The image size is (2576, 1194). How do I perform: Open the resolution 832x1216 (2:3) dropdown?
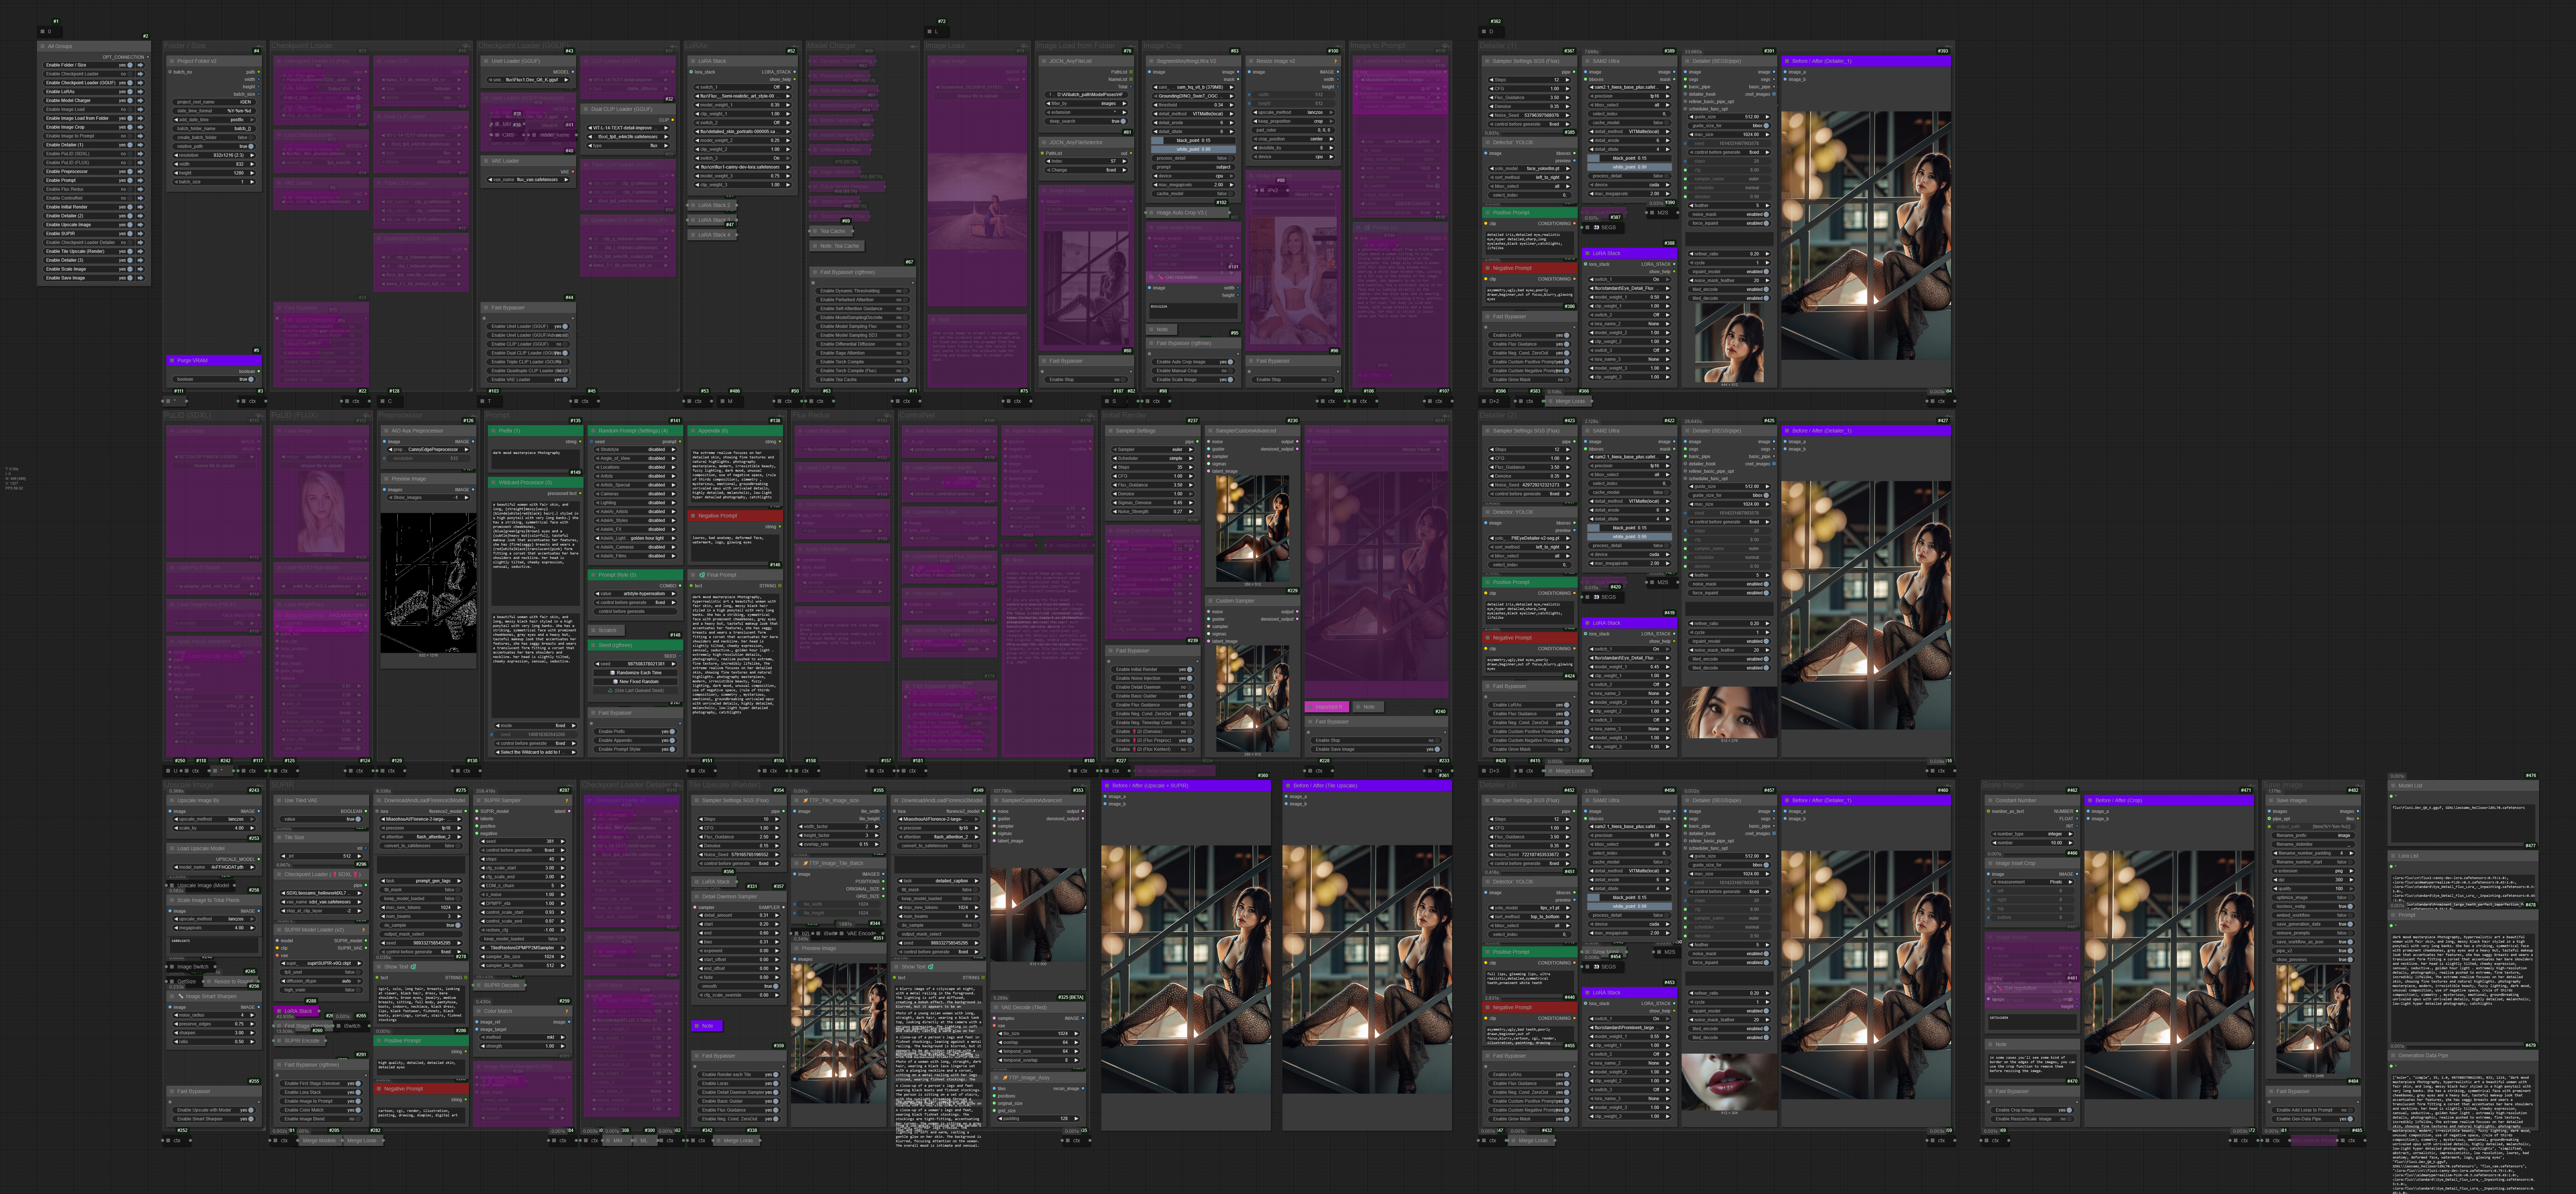pyautogui.click(x=214, y=155)
